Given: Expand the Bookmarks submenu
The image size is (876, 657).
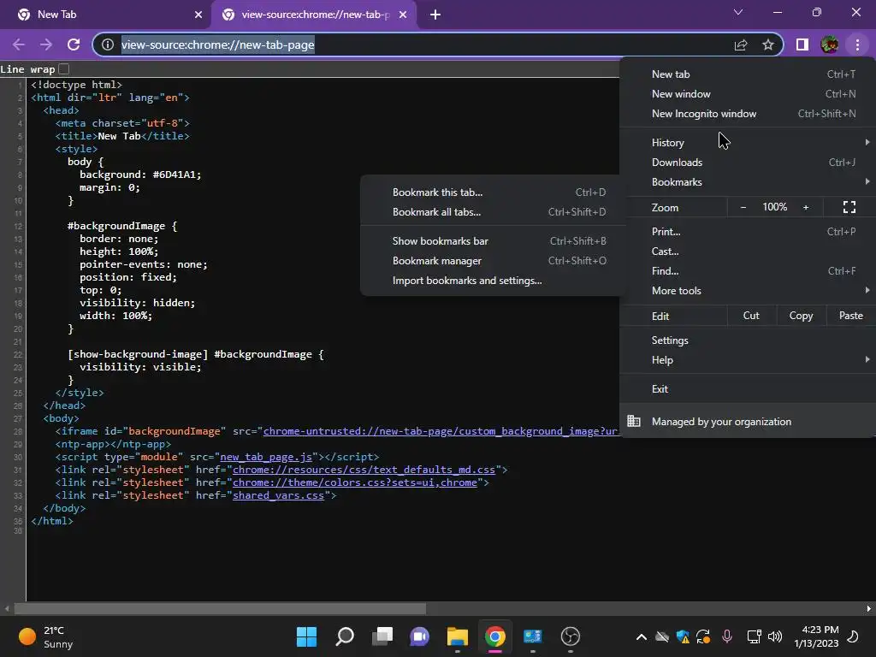Looking at the screenshot, I should (x=748, y=182).
